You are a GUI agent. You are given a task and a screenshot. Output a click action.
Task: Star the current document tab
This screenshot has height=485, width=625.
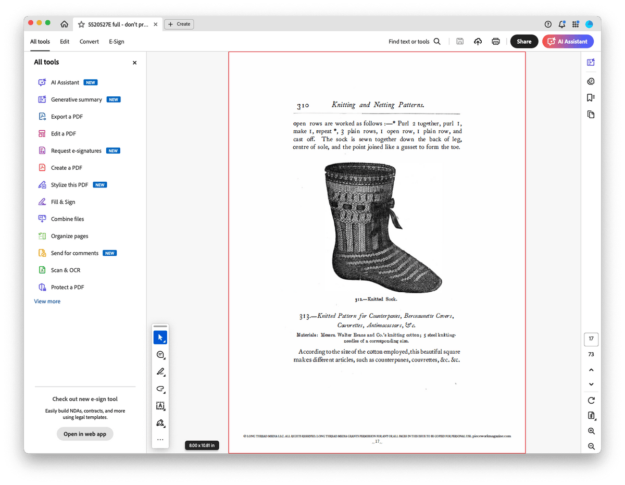(81, 24)
